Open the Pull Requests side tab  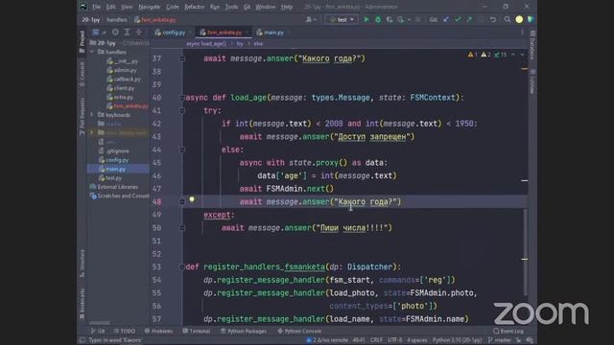(x=82, y=117)
